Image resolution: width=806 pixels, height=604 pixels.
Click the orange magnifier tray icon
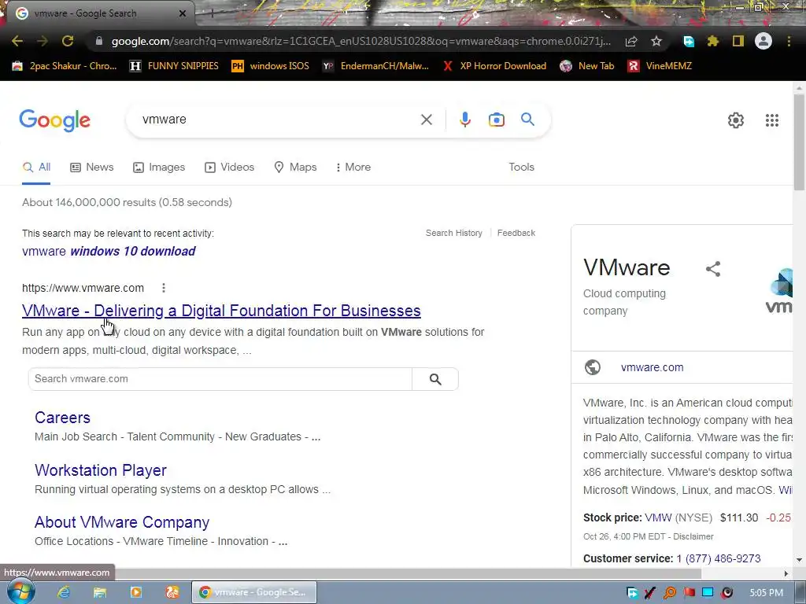coord(670,593)
